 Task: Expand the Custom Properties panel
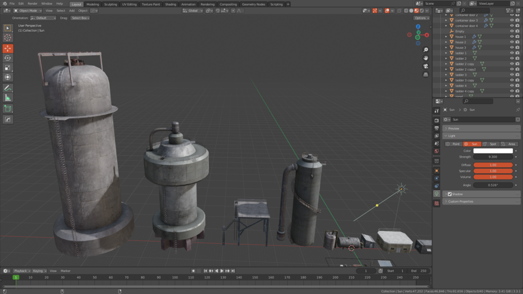[481, 201]
